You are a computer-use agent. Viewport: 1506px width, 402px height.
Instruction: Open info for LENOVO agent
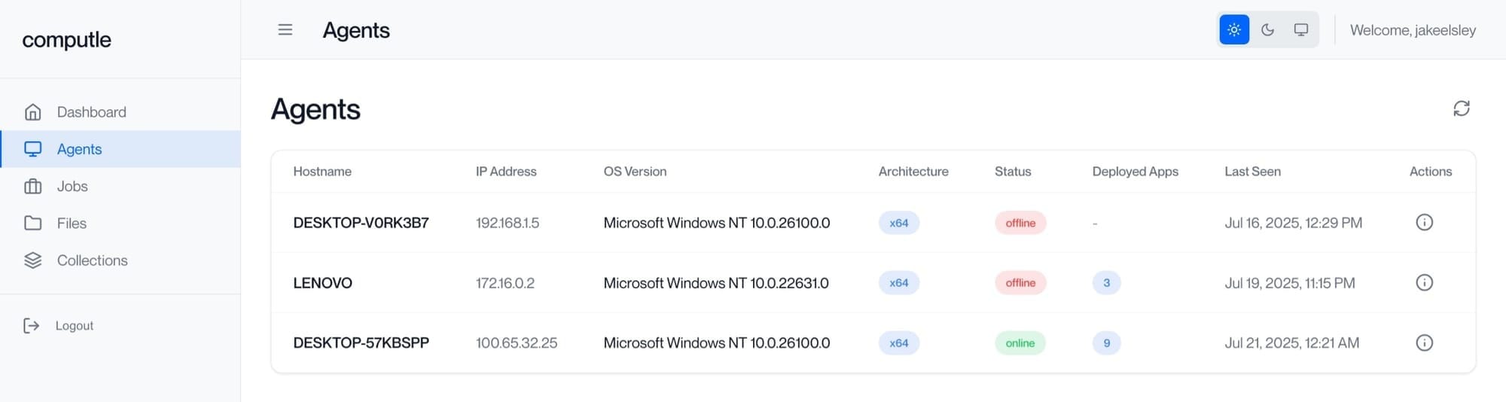point(1424,283)
